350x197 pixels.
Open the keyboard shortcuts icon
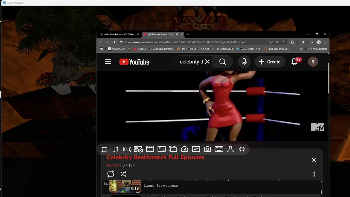(x=219, y=149)
